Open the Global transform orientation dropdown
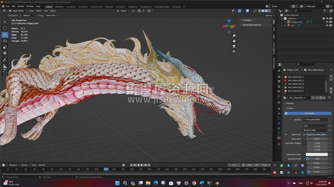The height and width of the screenshot is (187, 334). [123, 11]
